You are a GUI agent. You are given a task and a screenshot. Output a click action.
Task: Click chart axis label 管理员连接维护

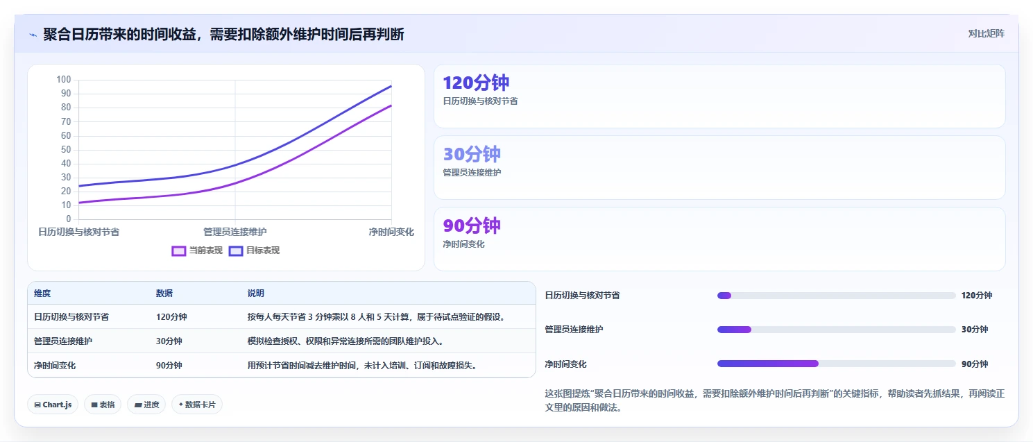235,232
